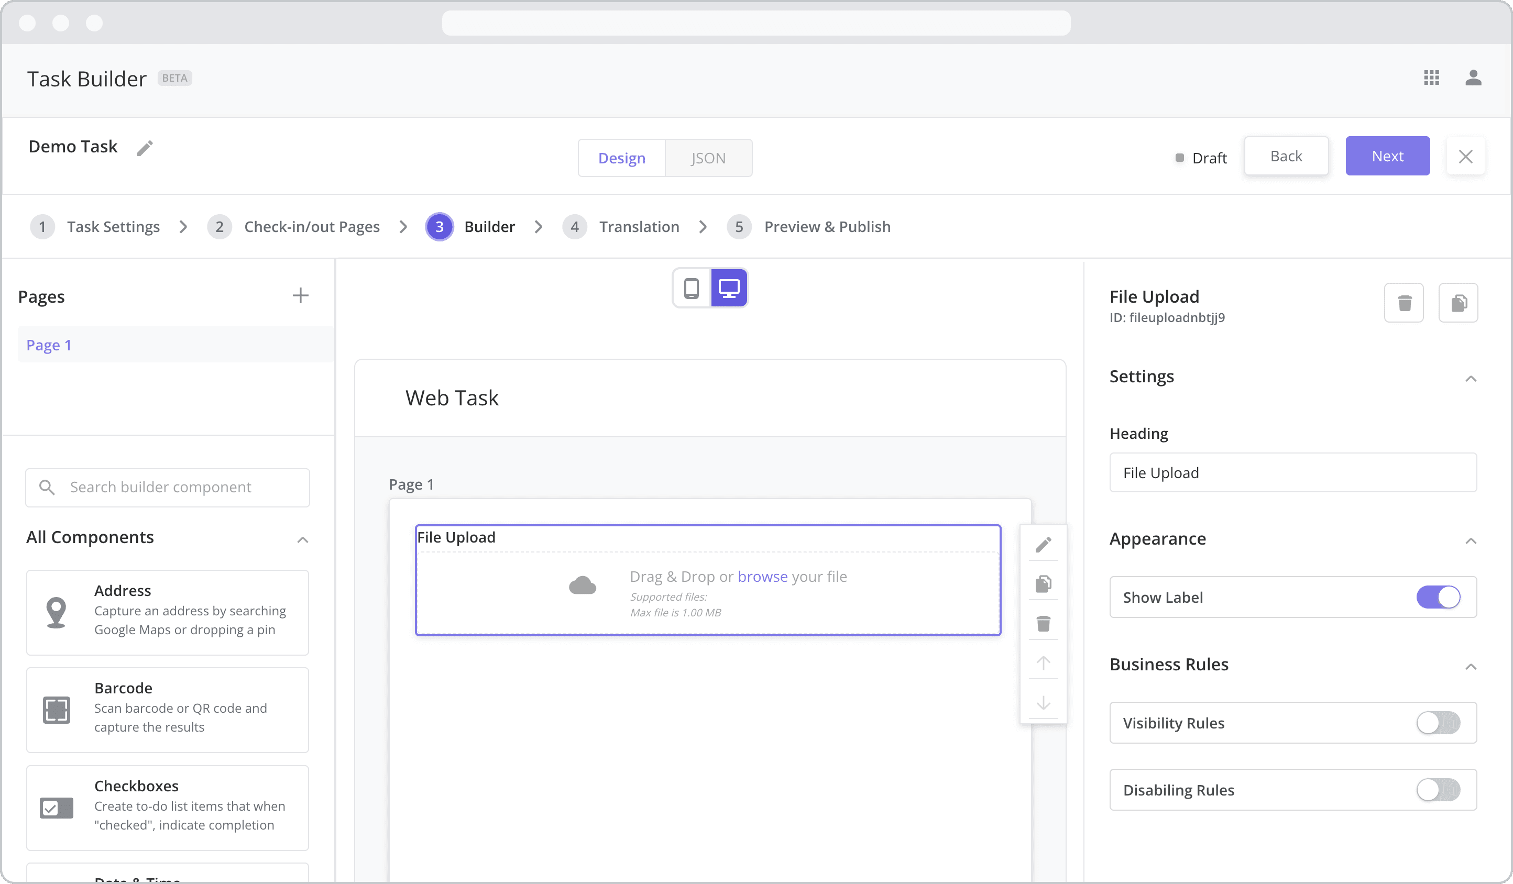Go to step 2 Check-in/out Pages
This screenshot has width=1513, height=884.
pos(293,227)
